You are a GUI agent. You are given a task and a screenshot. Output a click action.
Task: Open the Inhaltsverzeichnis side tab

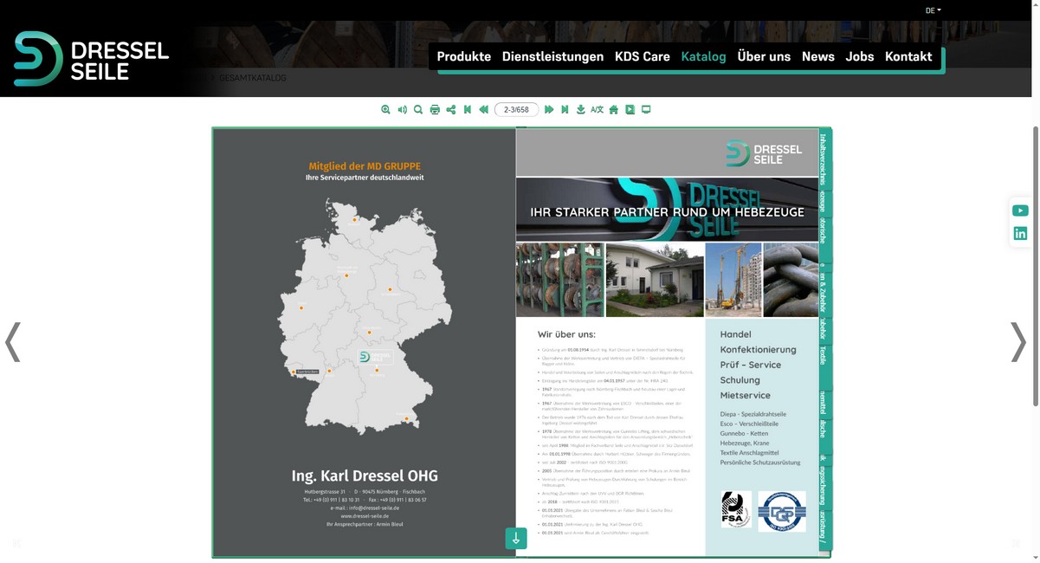point(824,160)
